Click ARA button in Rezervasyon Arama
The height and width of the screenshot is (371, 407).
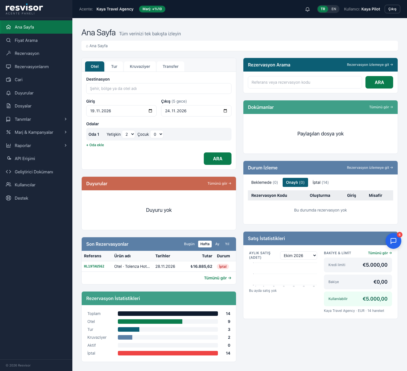[x=379, y=82]
